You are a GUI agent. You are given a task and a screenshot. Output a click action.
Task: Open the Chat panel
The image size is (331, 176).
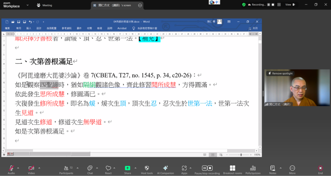click(x=90, y=168)
